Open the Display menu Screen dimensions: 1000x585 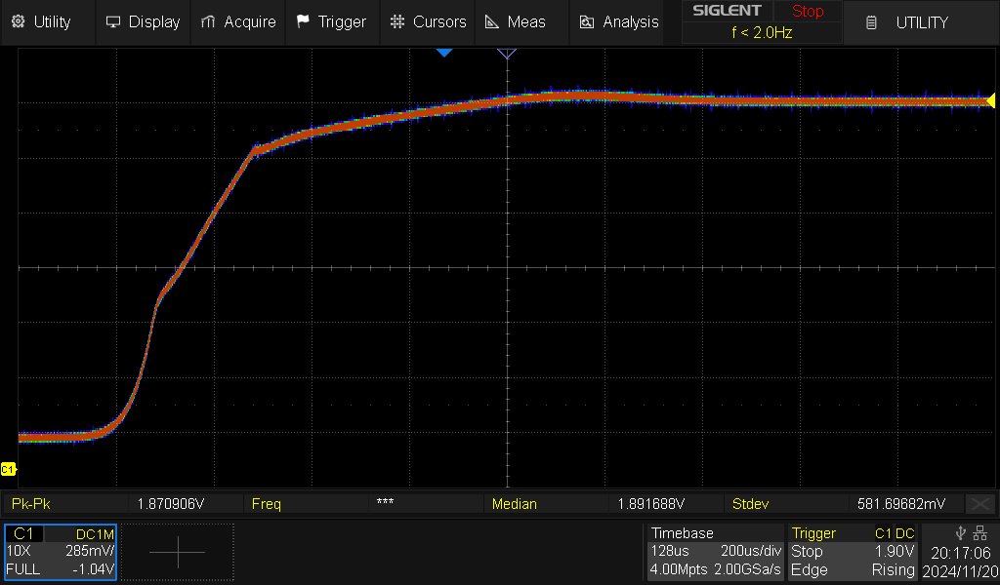tap(143, 21)
